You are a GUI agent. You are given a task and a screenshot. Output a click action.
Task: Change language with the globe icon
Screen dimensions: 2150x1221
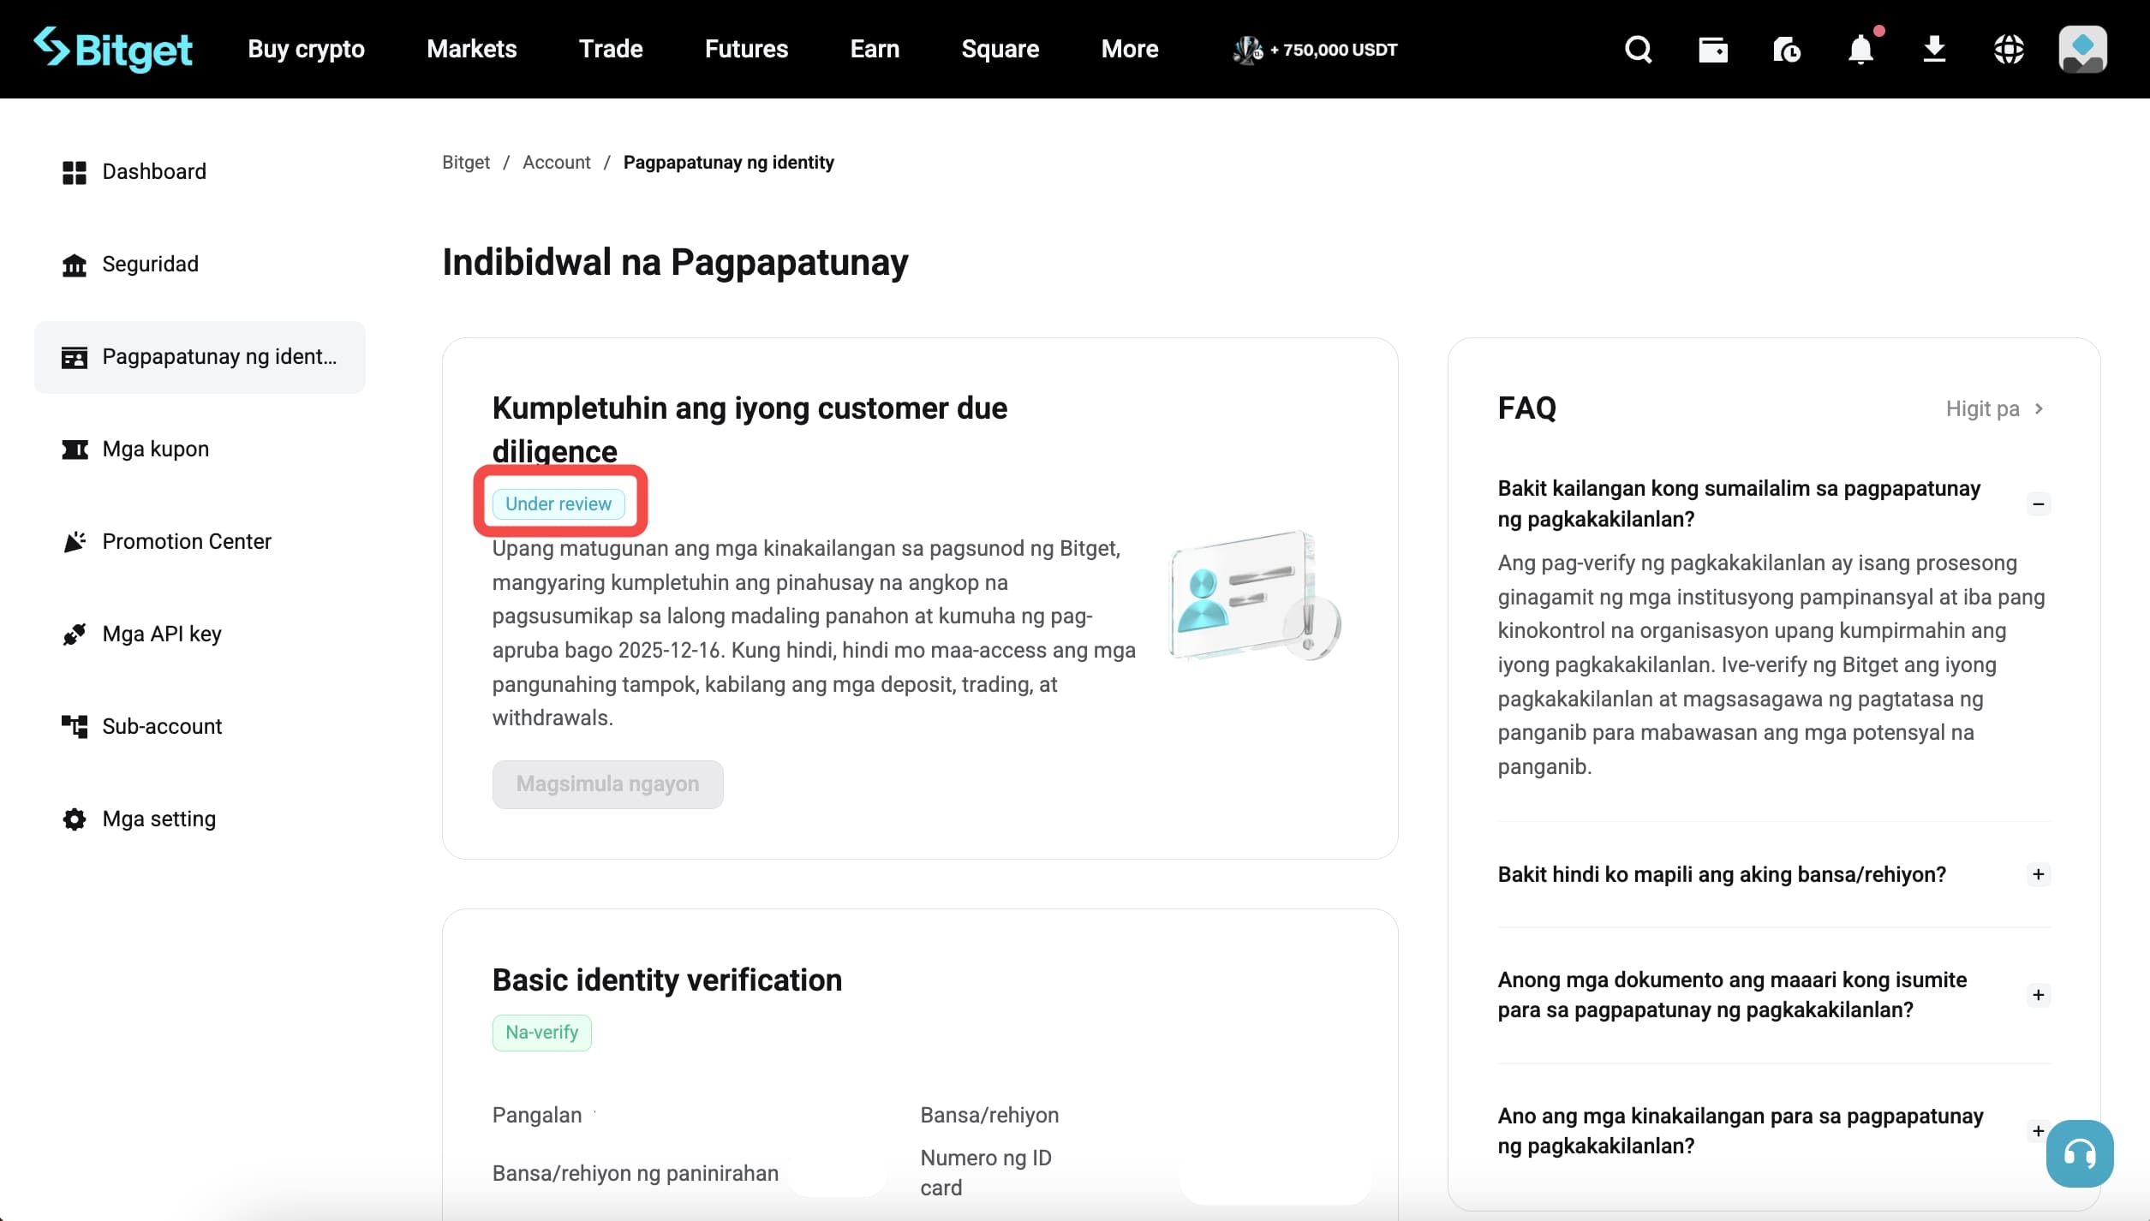click(x=2009, y=49)
